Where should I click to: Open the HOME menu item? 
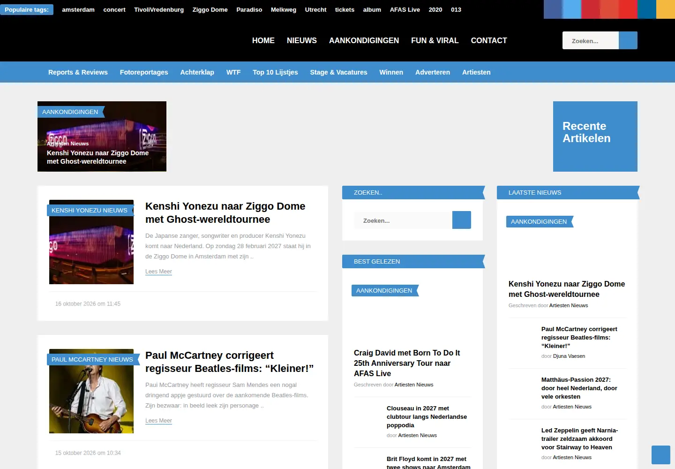tap(263, 40)
